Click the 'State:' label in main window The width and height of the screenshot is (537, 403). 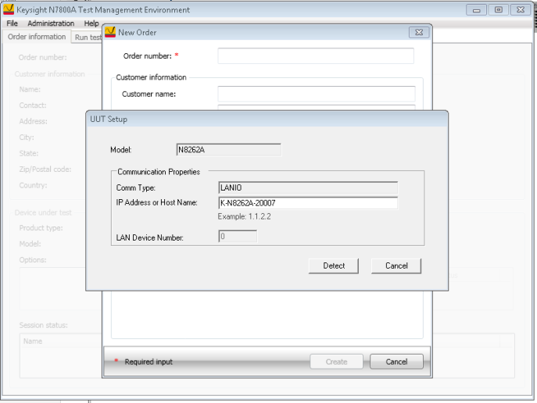[29, 153]
